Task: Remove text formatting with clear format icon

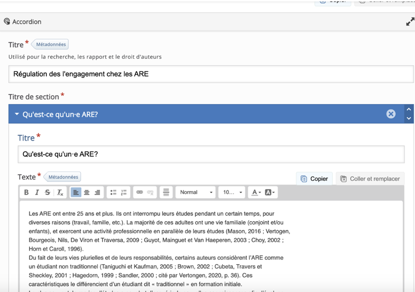Action: click(x=60, y=192)
